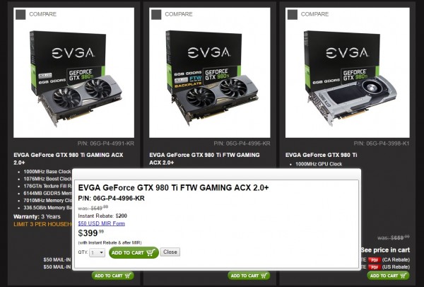Open EVGA GTX 980 Ti FTW GAMING title link
The image size is (424, 287).
coord(204,159)
